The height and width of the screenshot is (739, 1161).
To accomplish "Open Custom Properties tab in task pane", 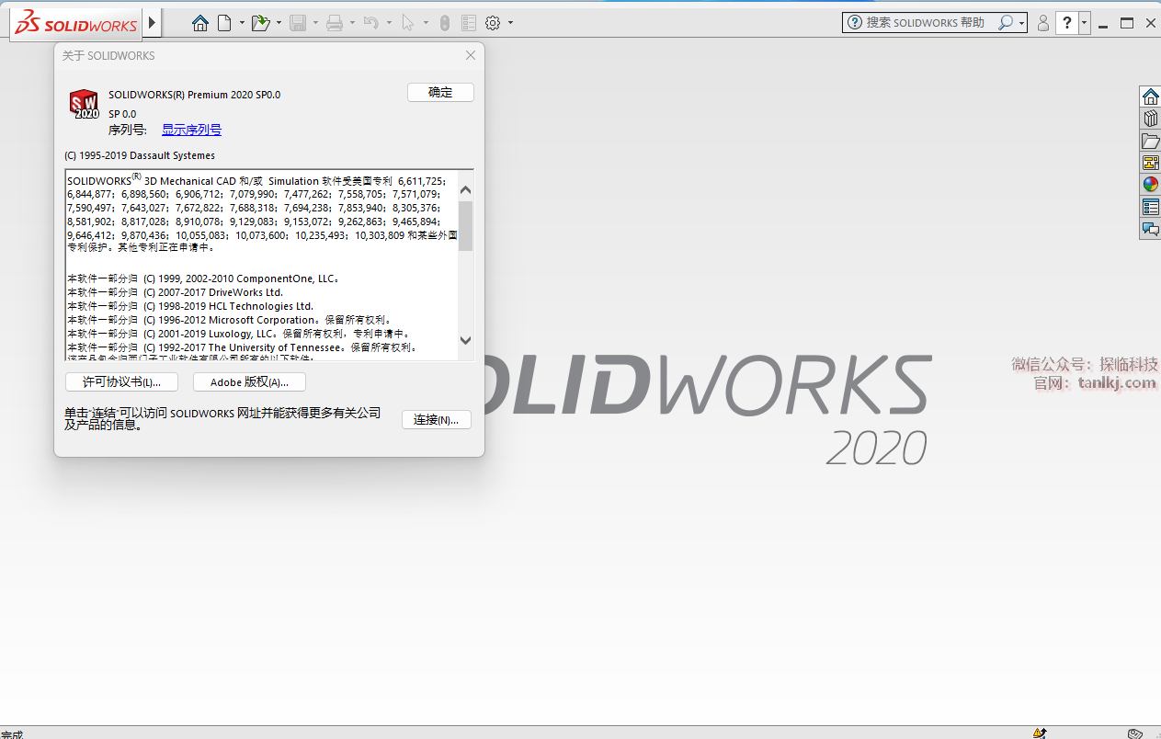I will [1150, 207].
